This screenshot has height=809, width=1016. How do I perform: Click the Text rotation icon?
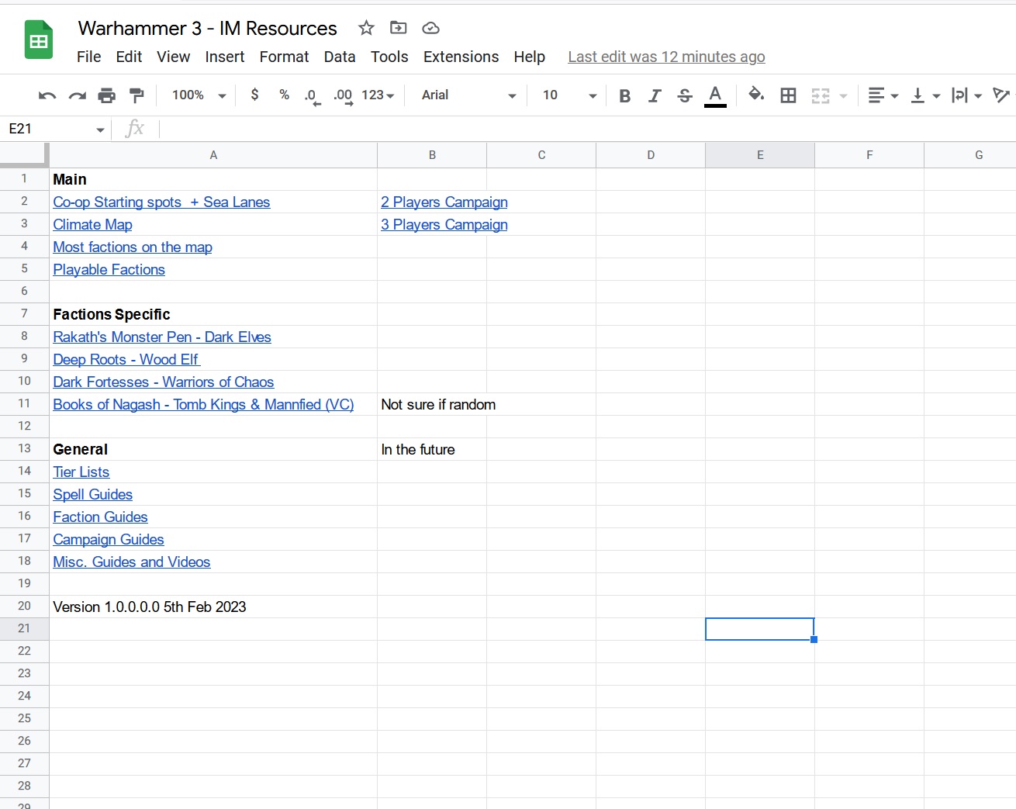[1001, 95]
